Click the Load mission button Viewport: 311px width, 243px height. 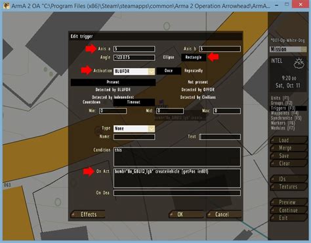click(x=289, y=140)
